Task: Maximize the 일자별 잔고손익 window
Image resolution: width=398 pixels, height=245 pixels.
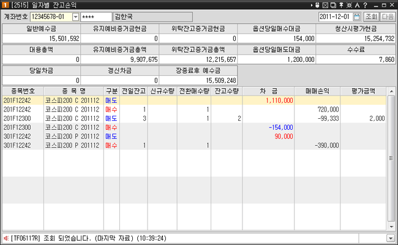Action: click(384, 5)
